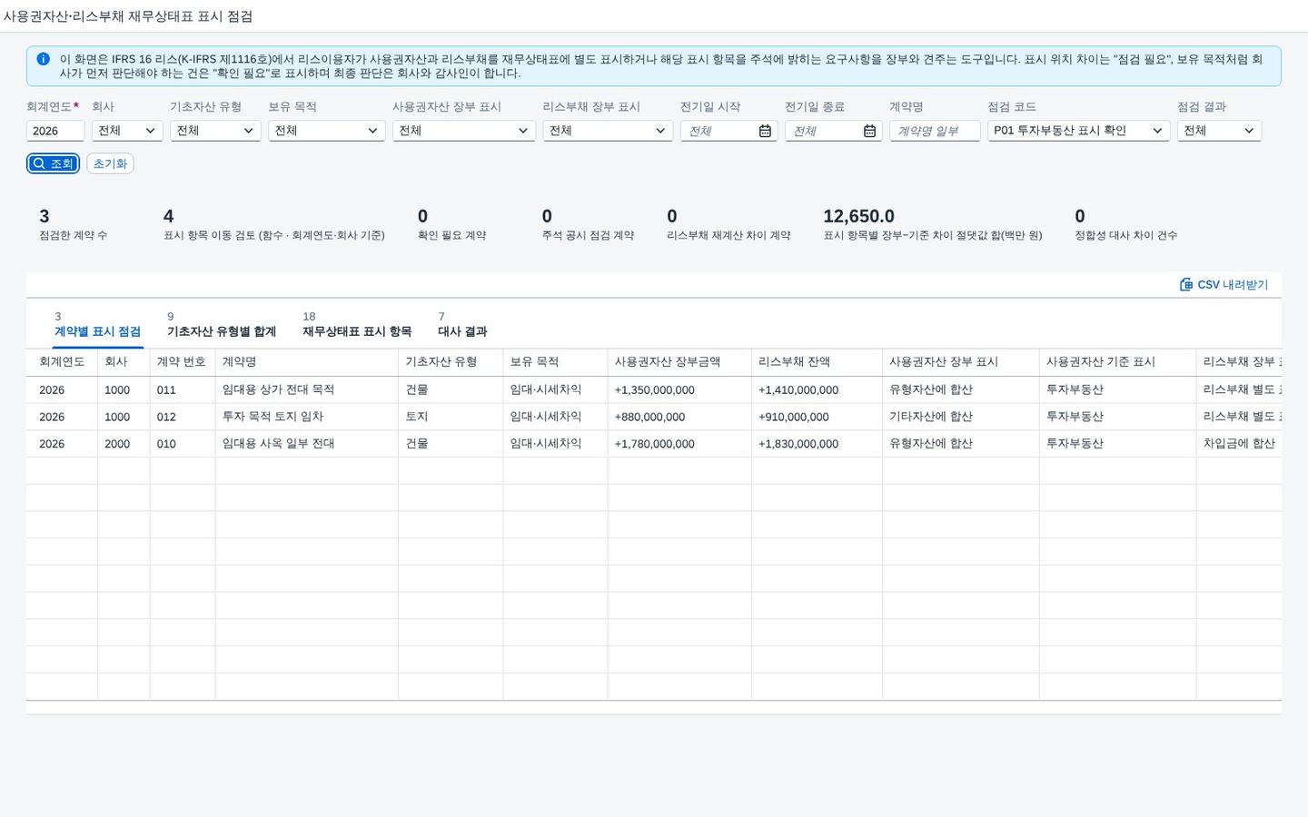
Task: Go to the 대사 결과 tab
Action: click(x=462, y=325)
